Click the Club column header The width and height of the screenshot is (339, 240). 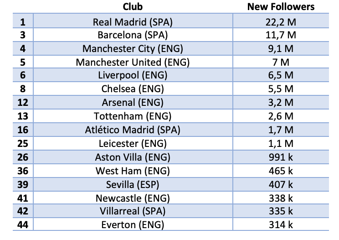pyautogui.click(x=133, y=7)
